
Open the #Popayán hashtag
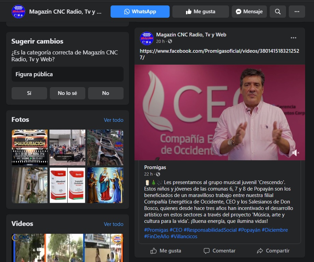point(249,230)
